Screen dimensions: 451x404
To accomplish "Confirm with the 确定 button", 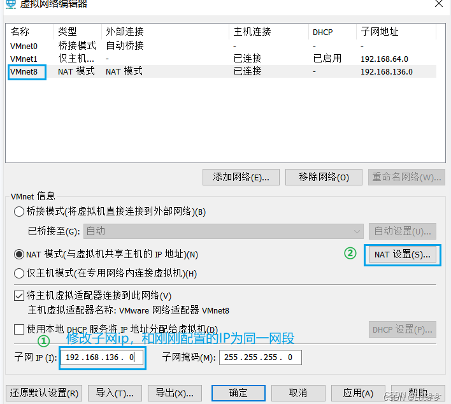I will point(238,393).
